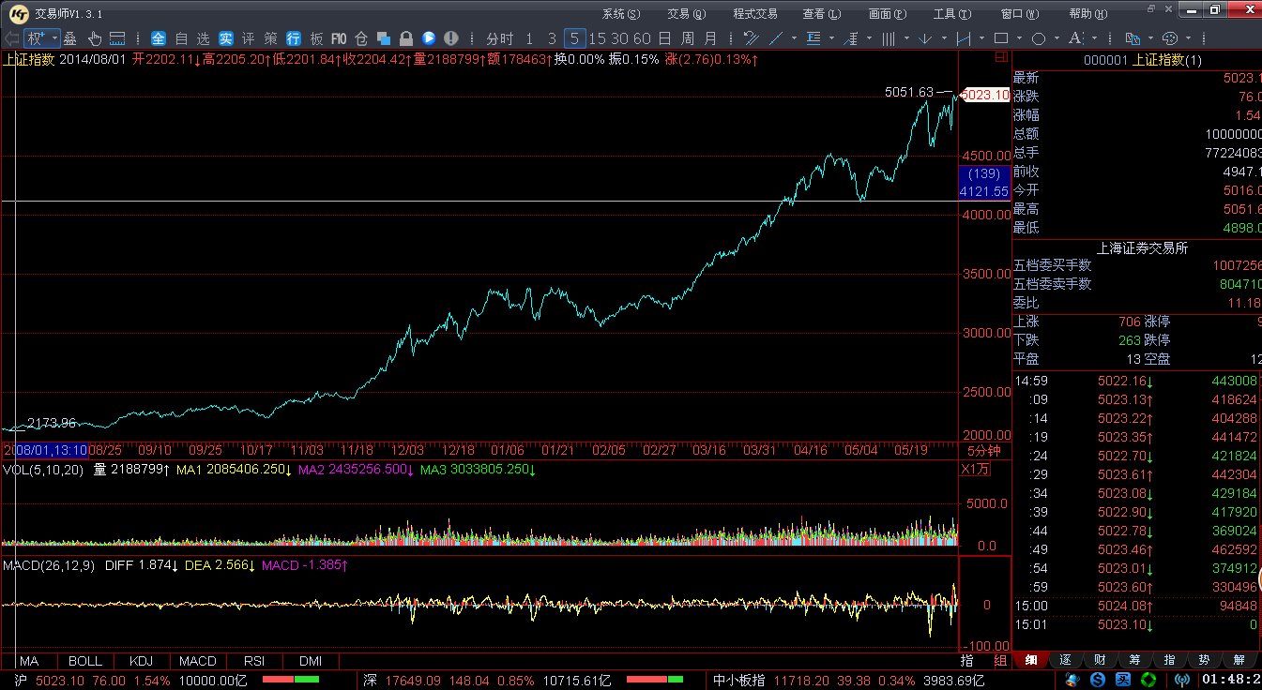Screen dimensions: 1262x690
Task: Select the ellipse drawing tool
Action: (1039, 38)
